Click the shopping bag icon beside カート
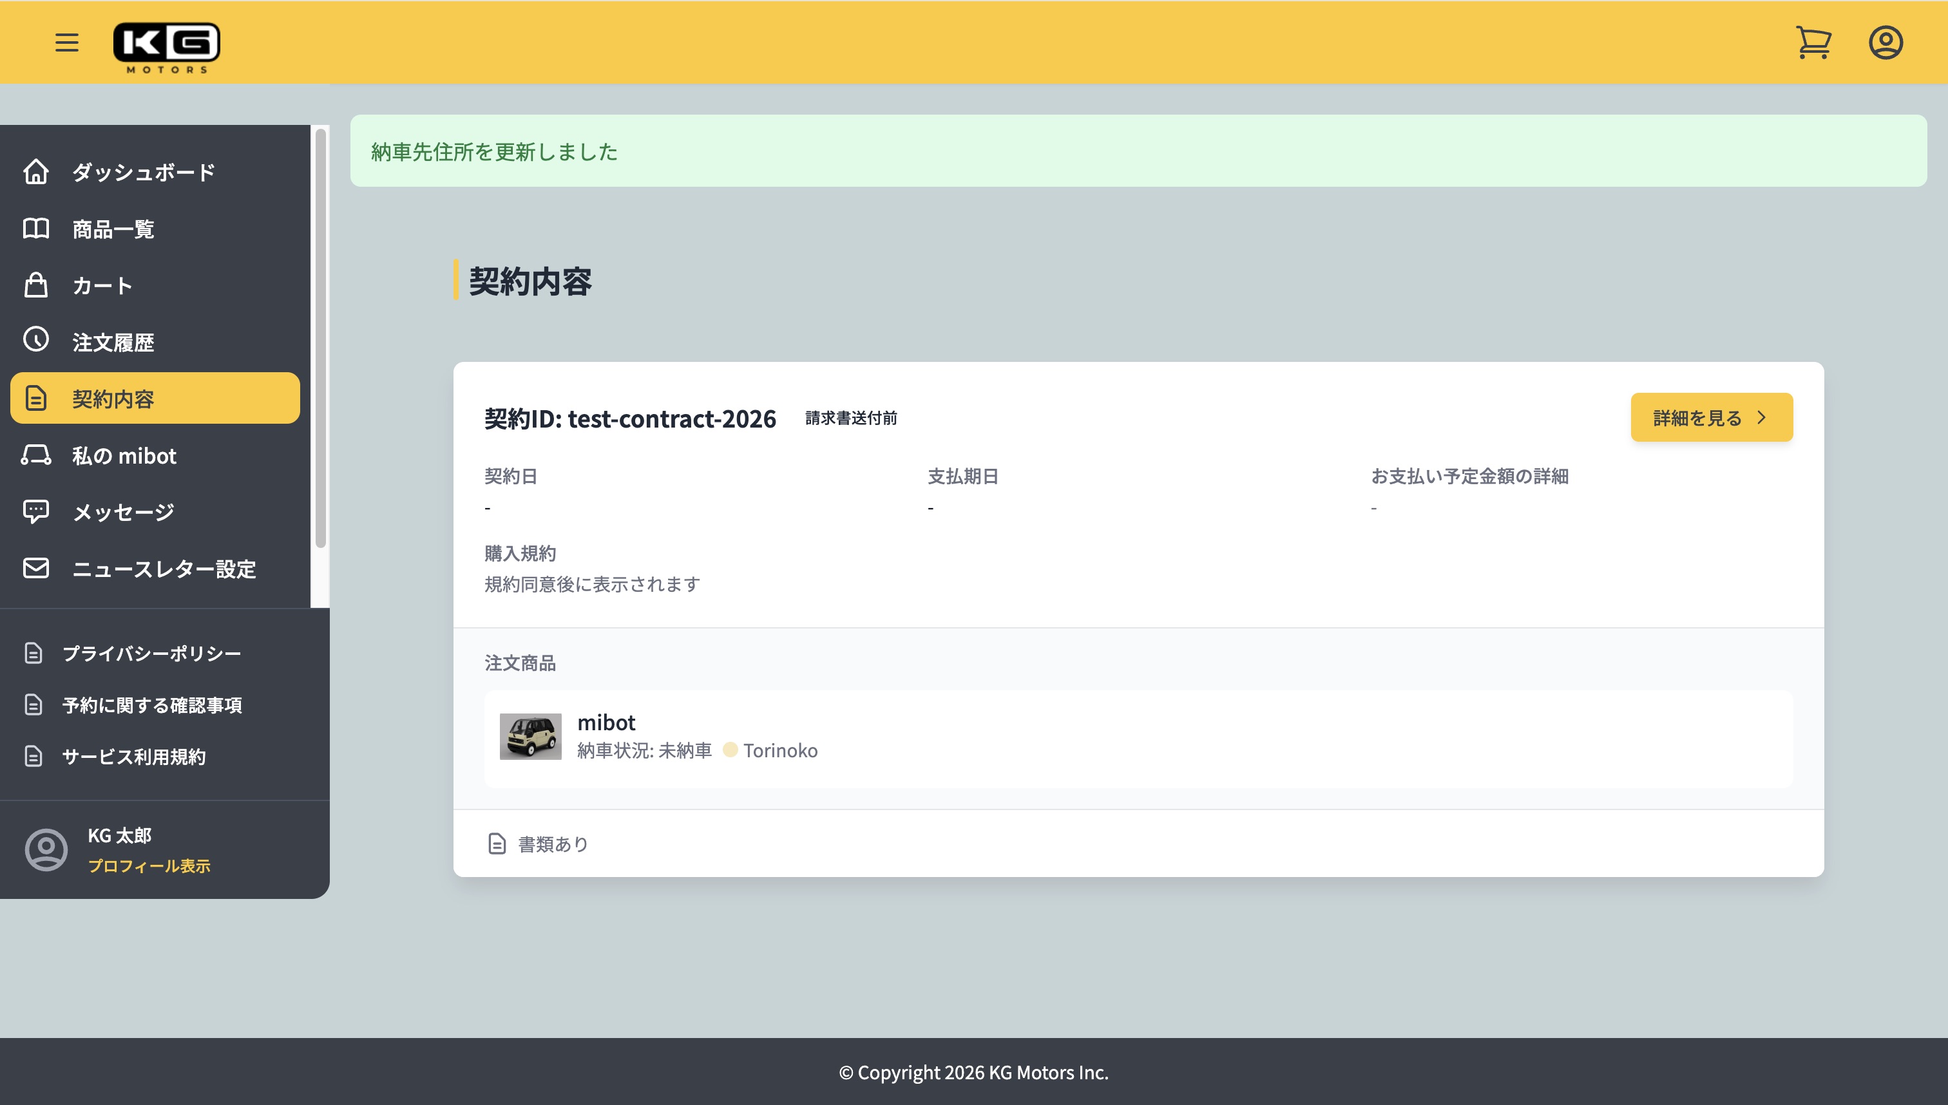The height and width of the screenshot is (1105, 1948). tap(35, 285)
